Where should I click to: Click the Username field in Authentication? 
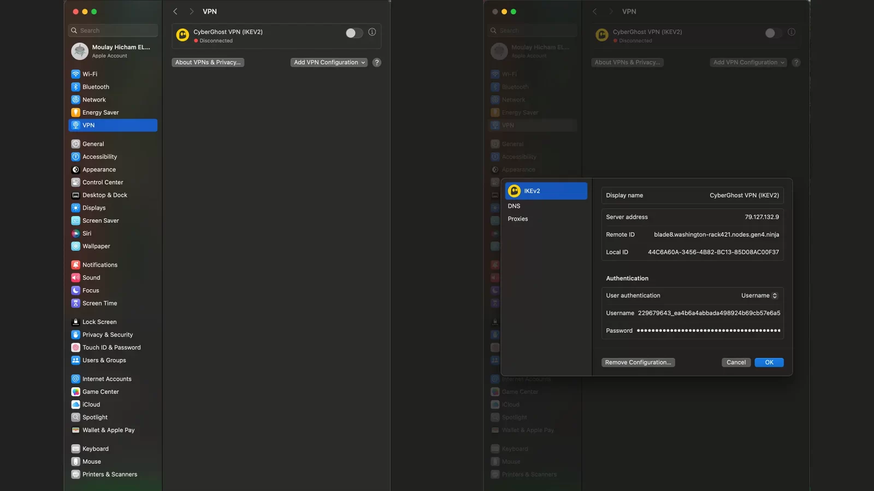pos(693,313)
